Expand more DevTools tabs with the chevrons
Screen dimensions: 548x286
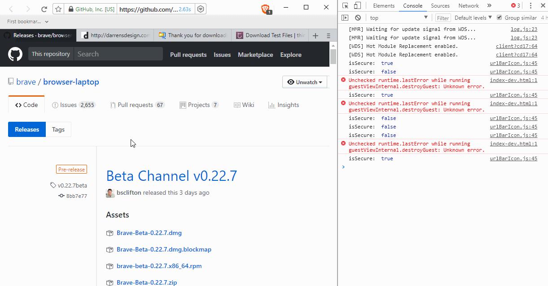click(489, 6)
